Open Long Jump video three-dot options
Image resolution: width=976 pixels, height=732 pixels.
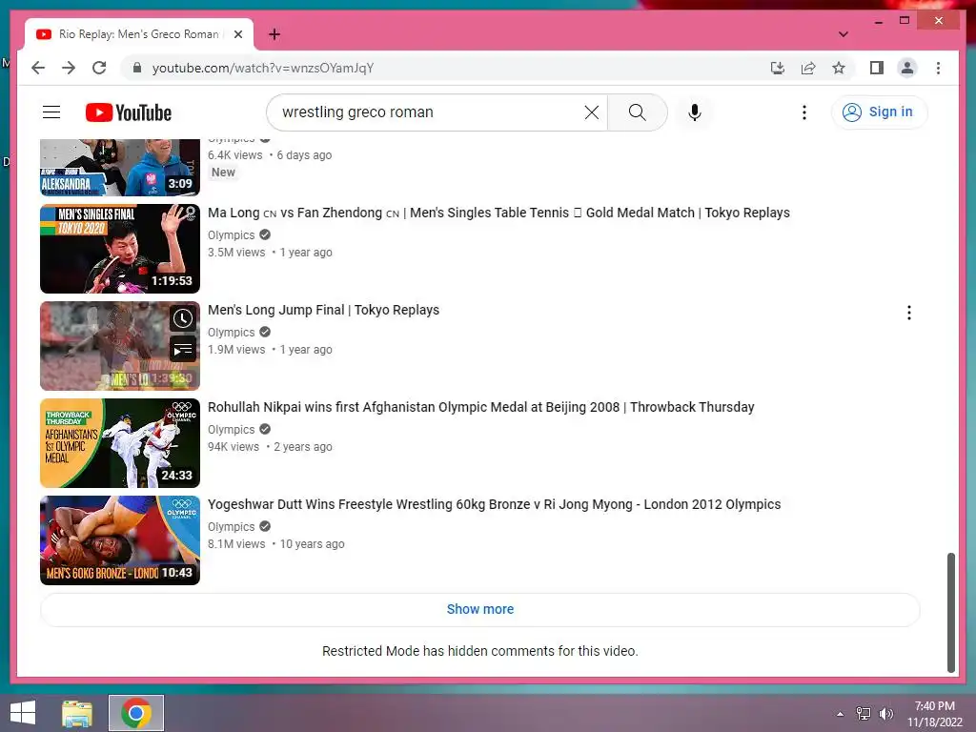pyautogui.click(x=908, y=313)
